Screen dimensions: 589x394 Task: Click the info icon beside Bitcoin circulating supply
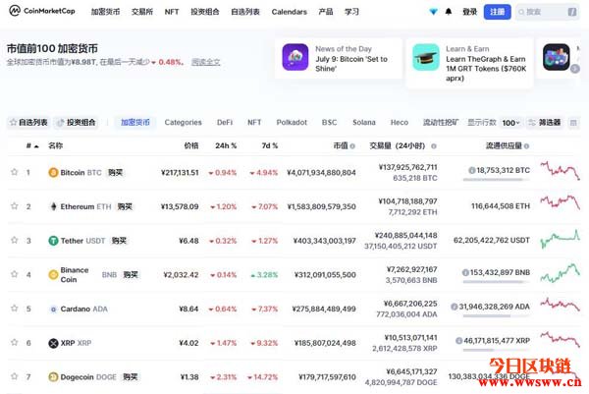(472, 170)
